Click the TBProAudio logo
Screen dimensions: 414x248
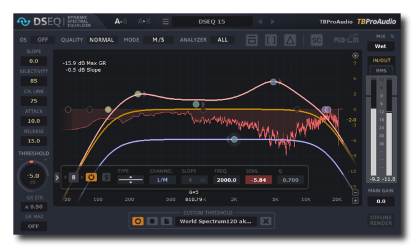376,21
